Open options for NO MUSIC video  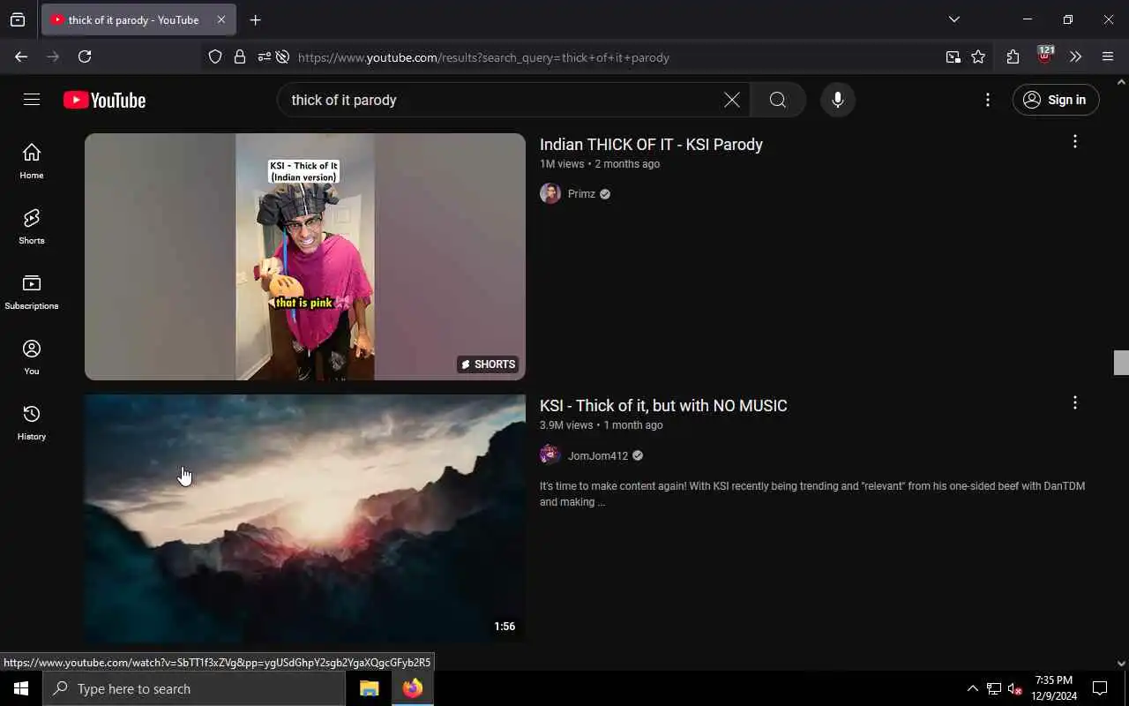click(1075, 403)
